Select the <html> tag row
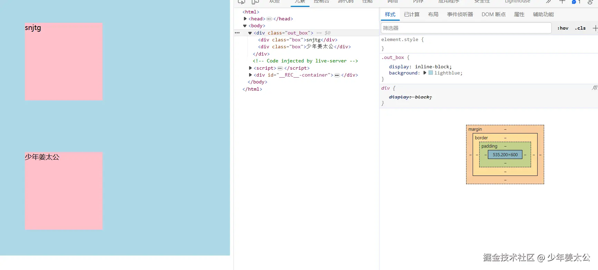Image resolution: width=598 pixels, height=270 pixels. click(251, 12)
